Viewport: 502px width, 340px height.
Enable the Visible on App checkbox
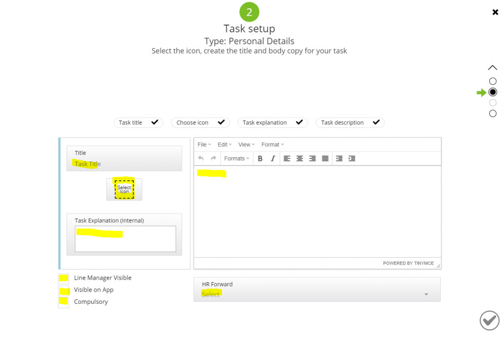[x=63, y=290]
